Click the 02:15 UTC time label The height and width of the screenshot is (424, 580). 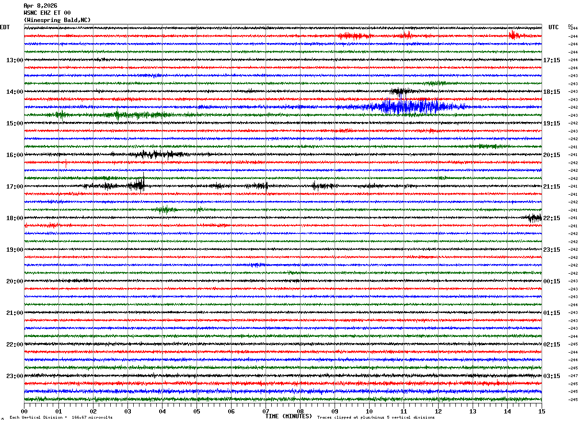pos(552,345)
